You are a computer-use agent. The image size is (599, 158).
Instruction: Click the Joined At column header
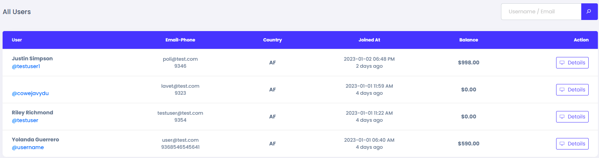coord(369,40)
